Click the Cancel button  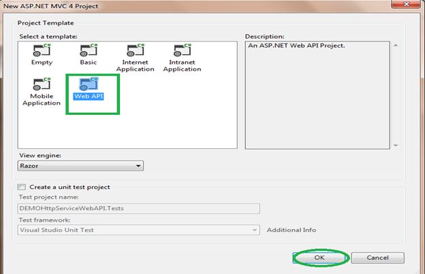[377, 258]
